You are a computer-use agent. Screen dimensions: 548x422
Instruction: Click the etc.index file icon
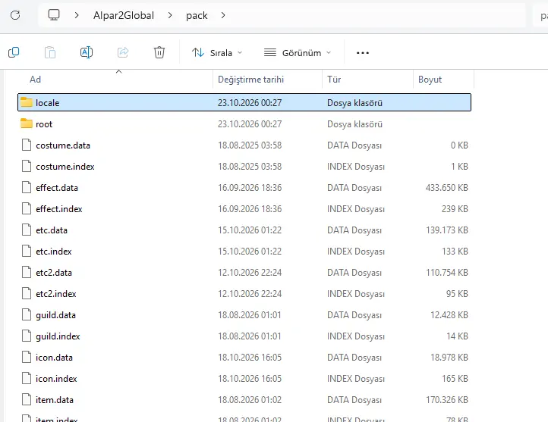tap(27, 251)
